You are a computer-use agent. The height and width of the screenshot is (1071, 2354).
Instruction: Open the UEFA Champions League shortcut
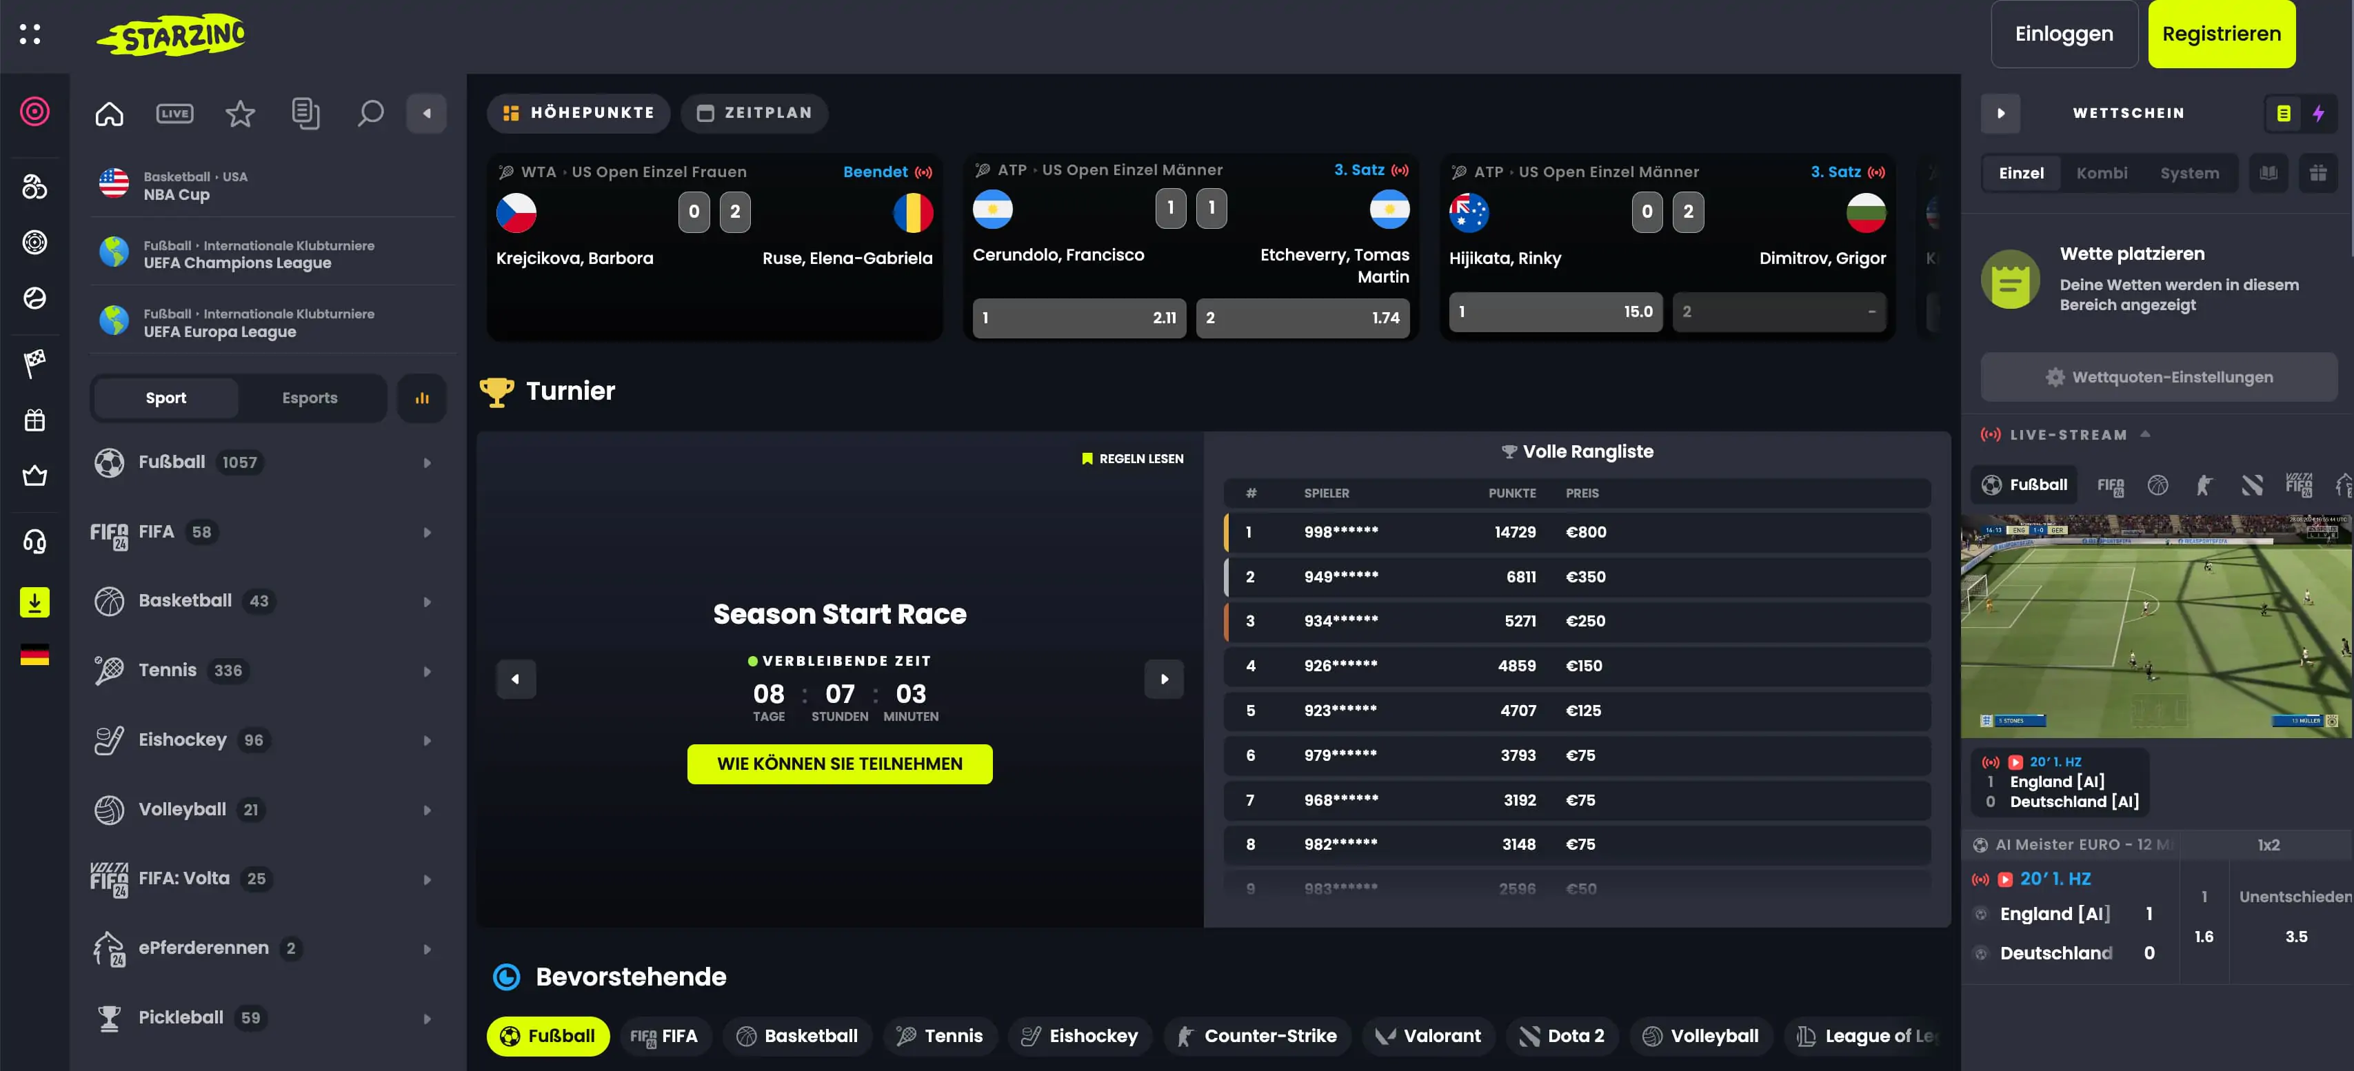tap(272, 254)
